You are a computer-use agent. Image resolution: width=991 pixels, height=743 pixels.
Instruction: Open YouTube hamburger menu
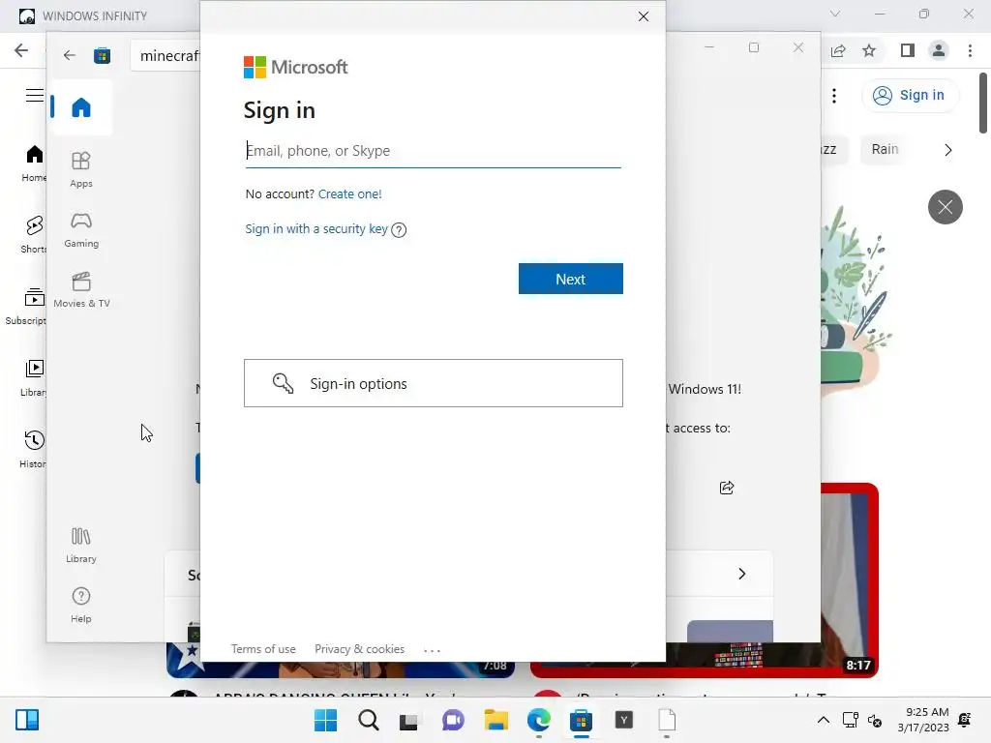pyautogui.click(x=34, y=96)
